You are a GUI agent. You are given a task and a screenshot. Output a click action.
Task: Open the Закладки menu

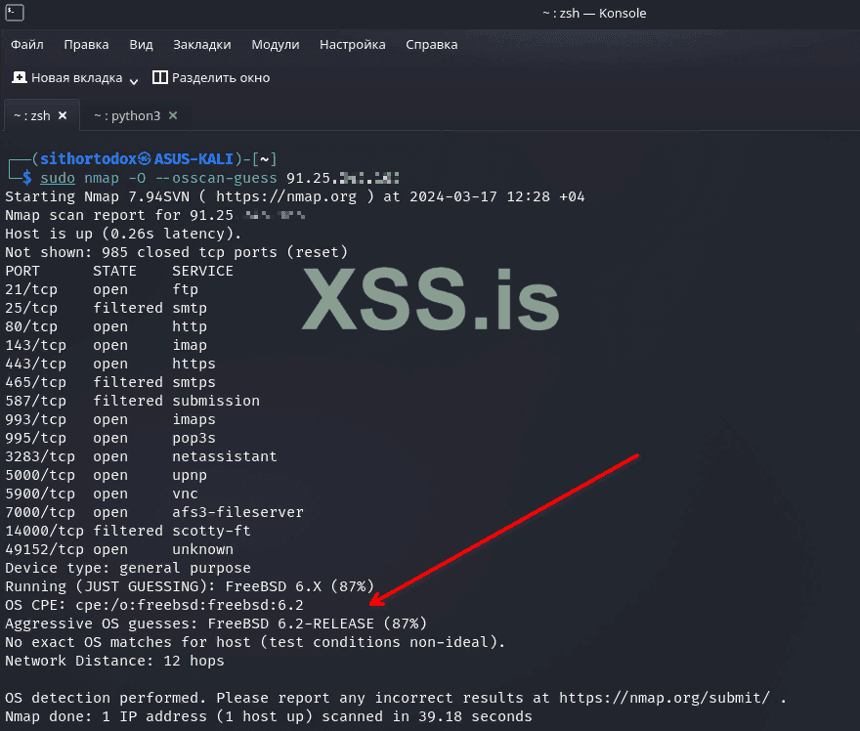pos(202,44)
